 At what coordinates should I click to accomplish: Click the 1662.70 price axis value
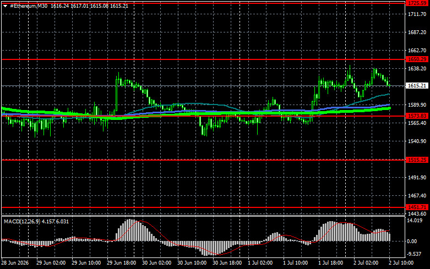pyautogui.click(x=417, y=51)
